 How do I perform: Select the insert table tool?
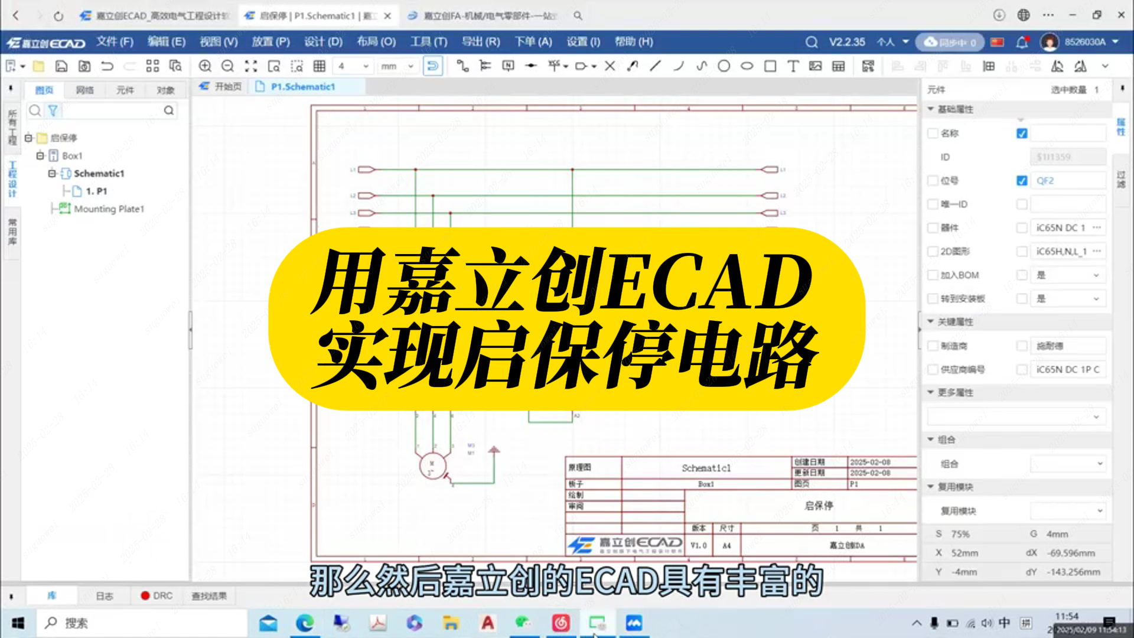[x=839, y=66]
